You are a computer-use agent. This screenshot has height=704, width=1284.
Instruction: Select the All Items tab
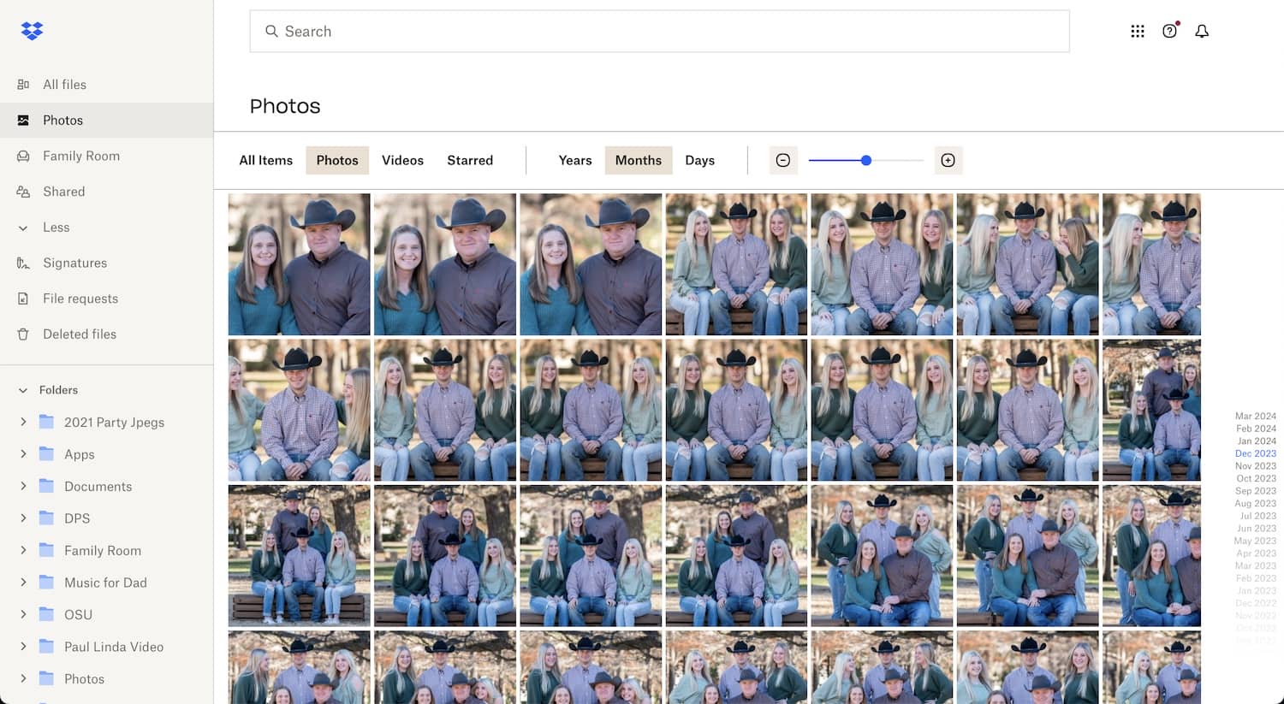[x=265, y=160]
